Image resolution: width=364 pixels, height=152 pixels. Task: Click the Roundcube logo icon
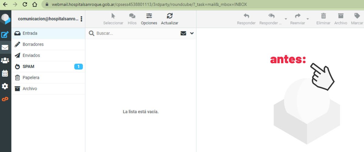pos(5,19)
